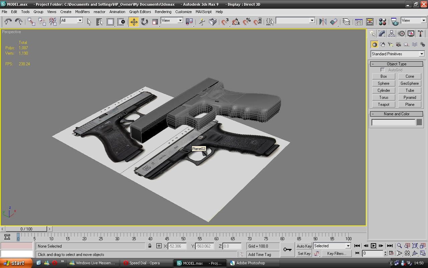The image size is (428, 268).
Task: Open the MAXScript menu
Action: [x=204, y=12]
